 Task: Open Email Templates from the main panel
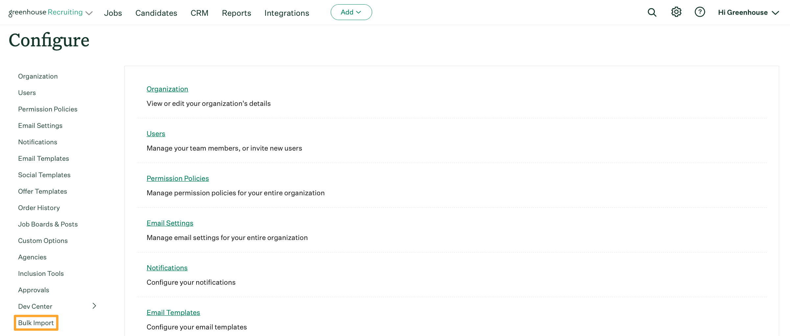173,312
